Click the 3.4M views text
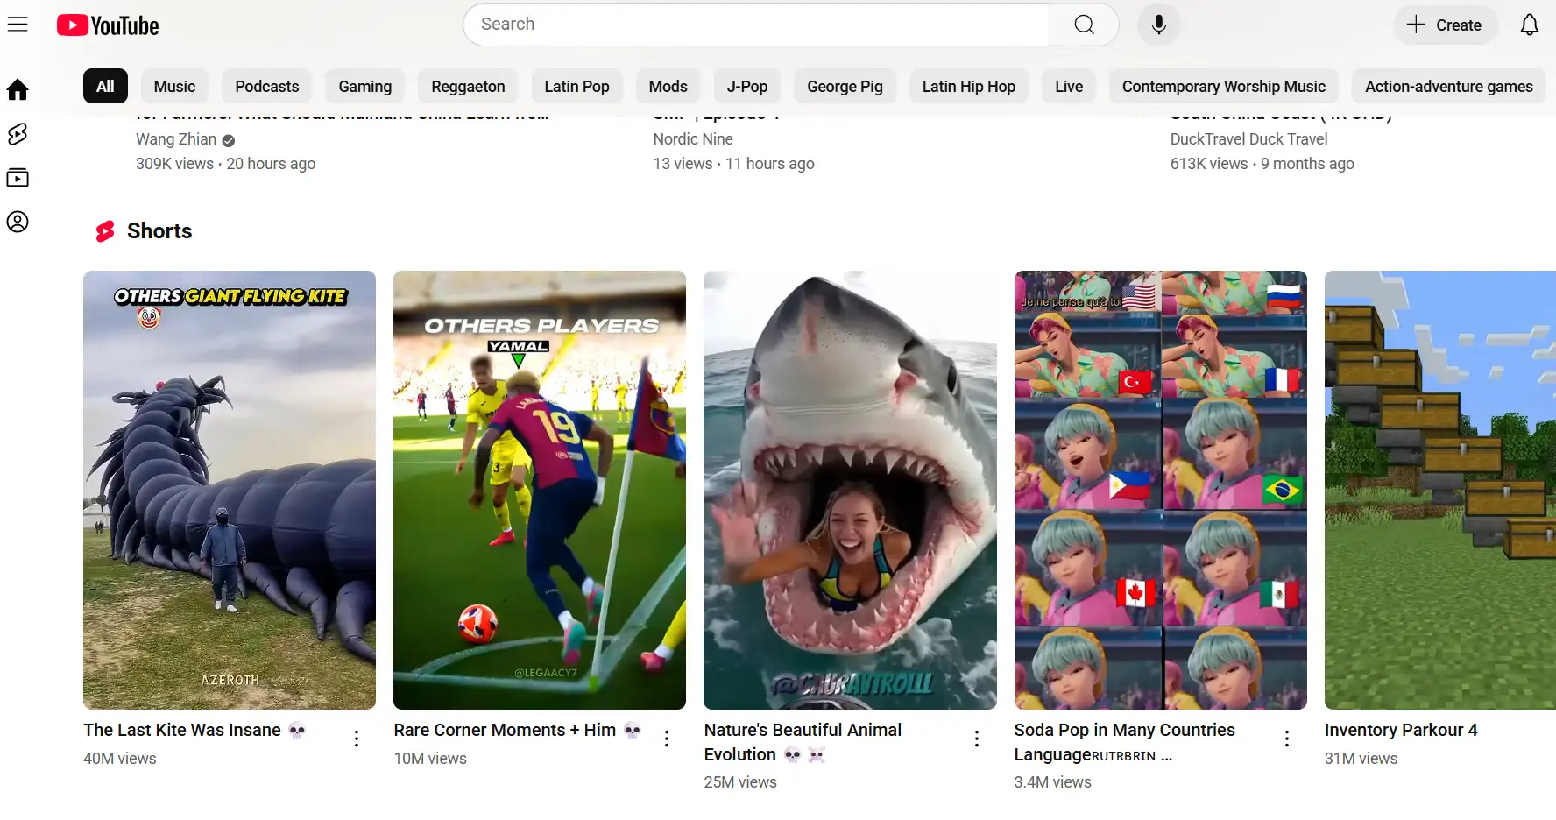The height and width of the screenshot is (820, 1556). point(1052,782)
